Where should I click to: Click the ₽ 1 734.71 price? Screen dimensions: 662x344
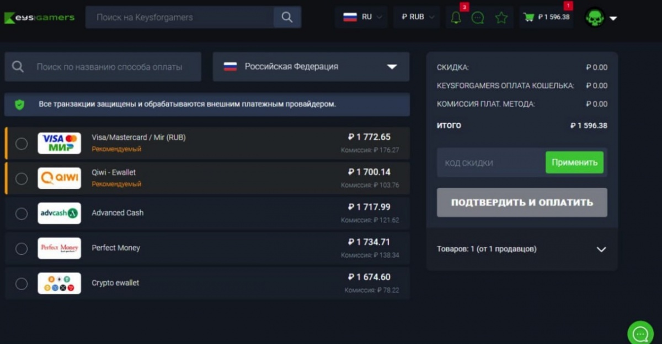(x=369, y=242)
